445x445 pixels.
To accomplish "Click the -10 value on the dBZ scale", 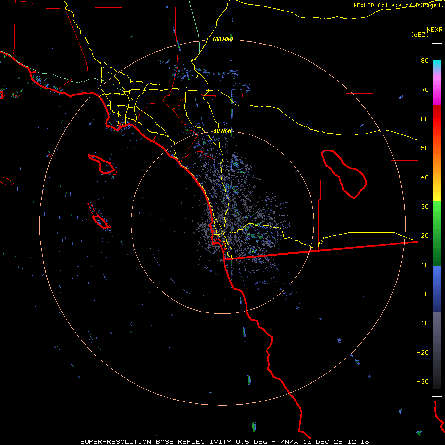I will pos(423,323).
